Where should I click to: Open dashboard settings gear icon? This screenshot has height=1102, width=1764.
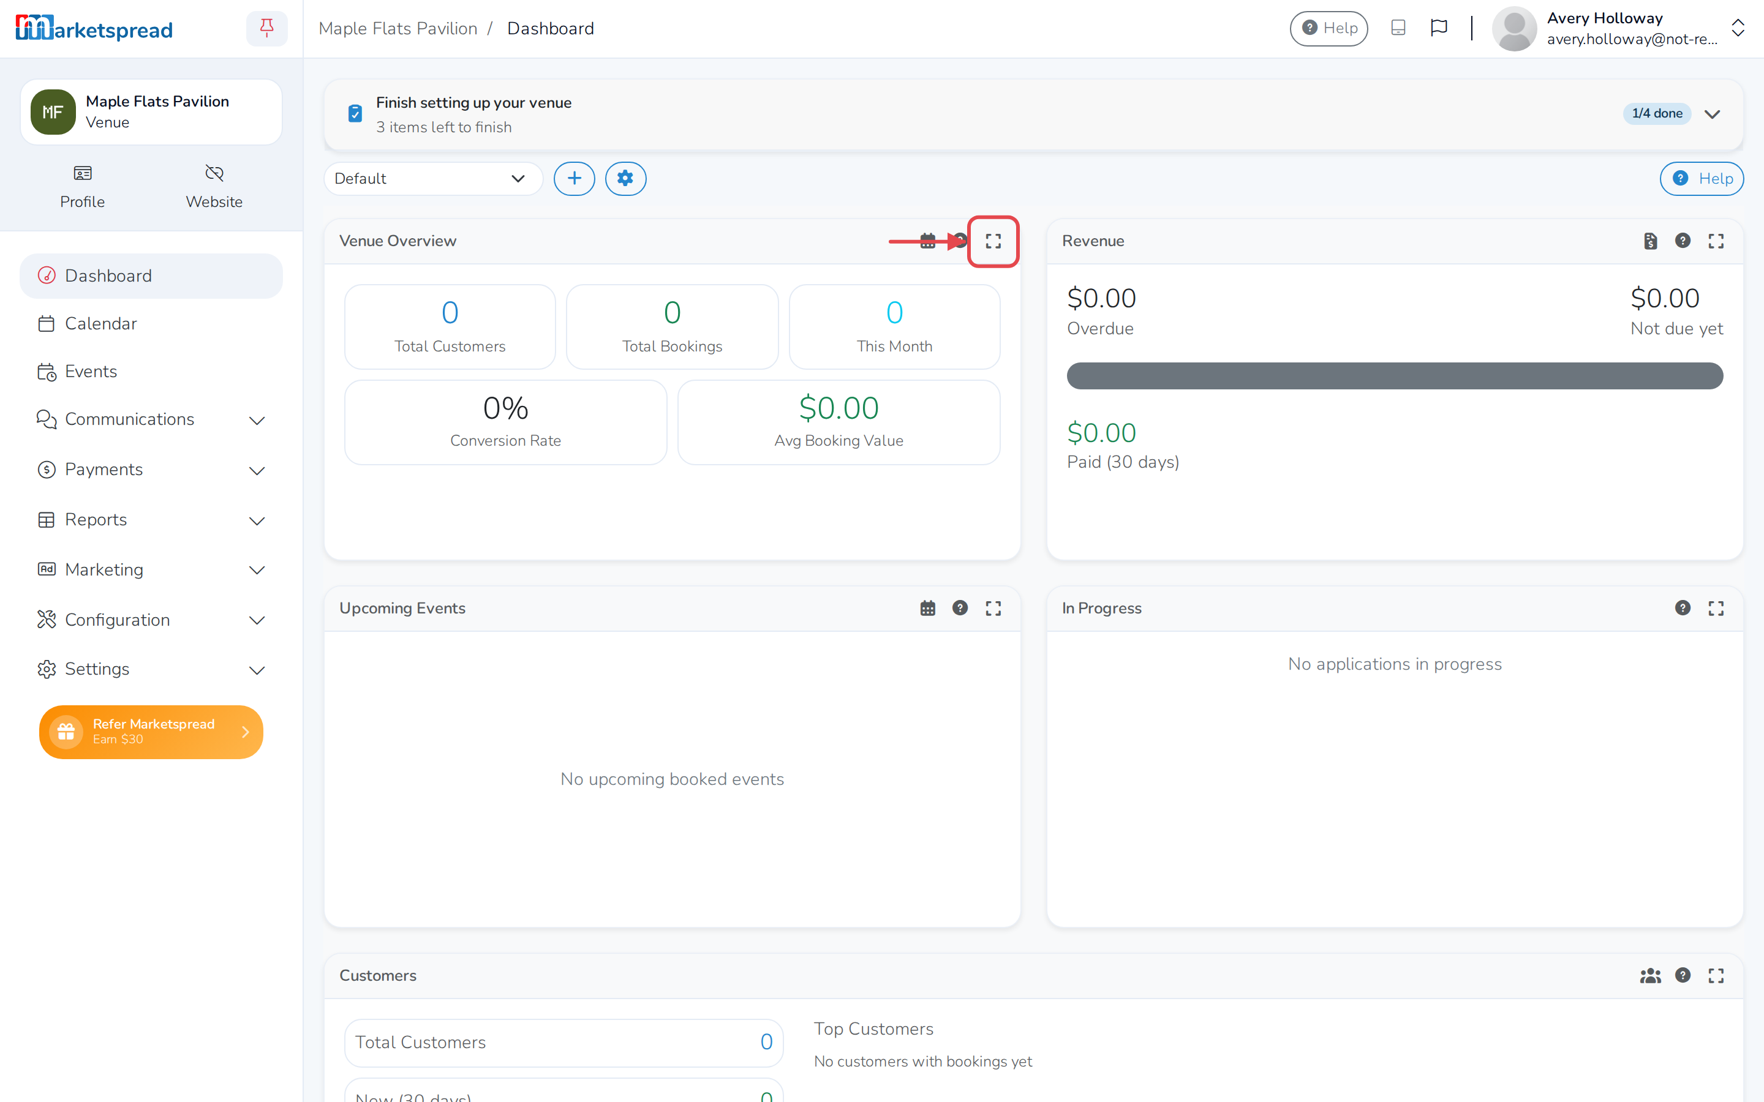[x=625, y=179]
